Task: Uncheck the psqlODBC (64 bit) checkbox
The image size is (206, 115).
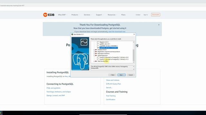Action: pos(98,48)
